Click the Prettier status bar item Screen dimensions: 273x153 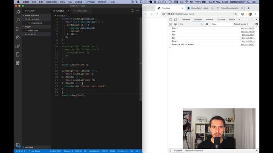pos(122,151)
